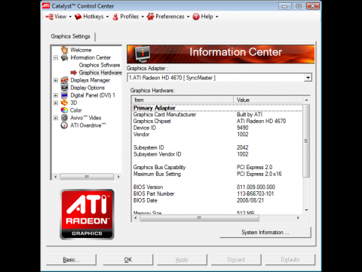Screen dimensions: 362x272
Task: Select Graphics Hardware in the tree
Action: (100, 73)
